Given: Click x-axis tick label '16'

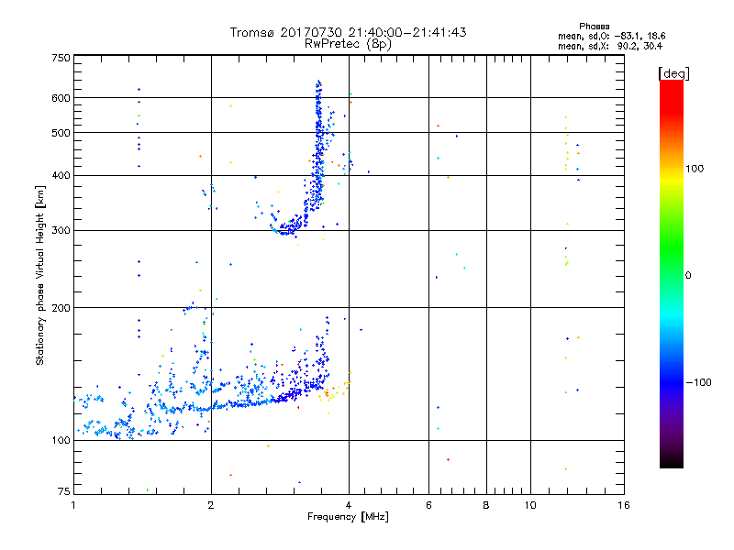Looking at the screenshot, I should point(624,505).
